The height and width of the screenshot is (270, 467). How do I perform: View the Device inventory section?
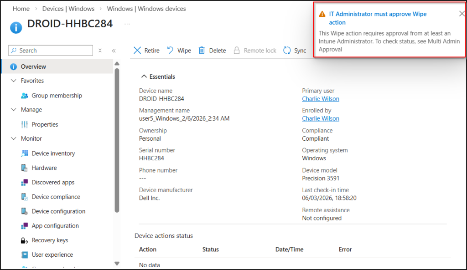pyautogui.click(x=54, y=153)
